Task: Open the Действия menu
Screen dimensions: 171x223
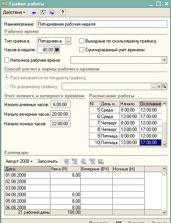Action: point(14,12)
